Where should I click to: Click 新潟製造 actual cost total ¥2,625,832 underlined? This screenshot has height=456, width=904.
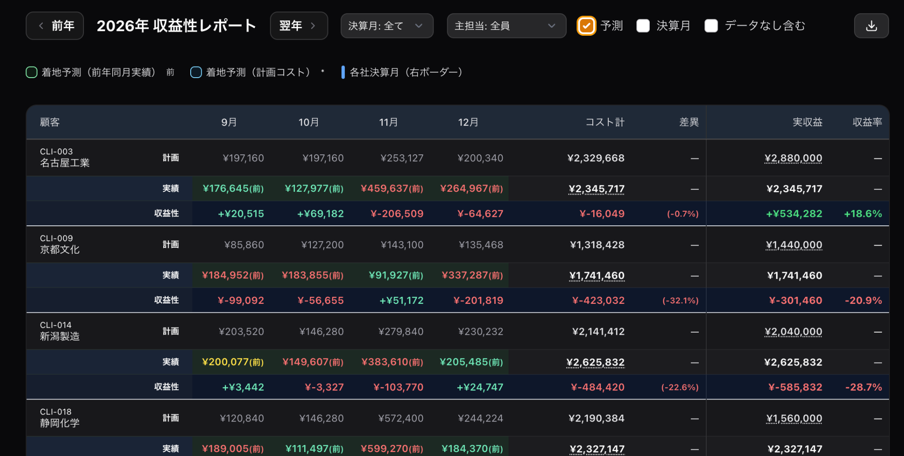pos(595,363)
